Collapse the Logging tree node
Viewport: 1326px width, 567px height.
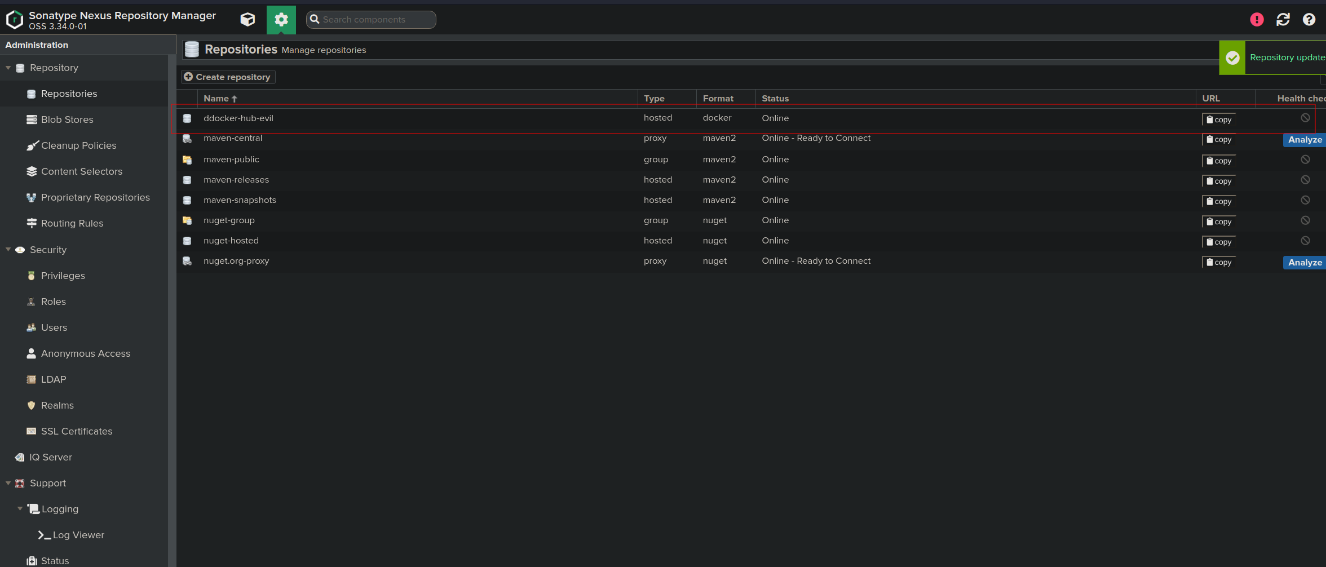coord(20,509)
